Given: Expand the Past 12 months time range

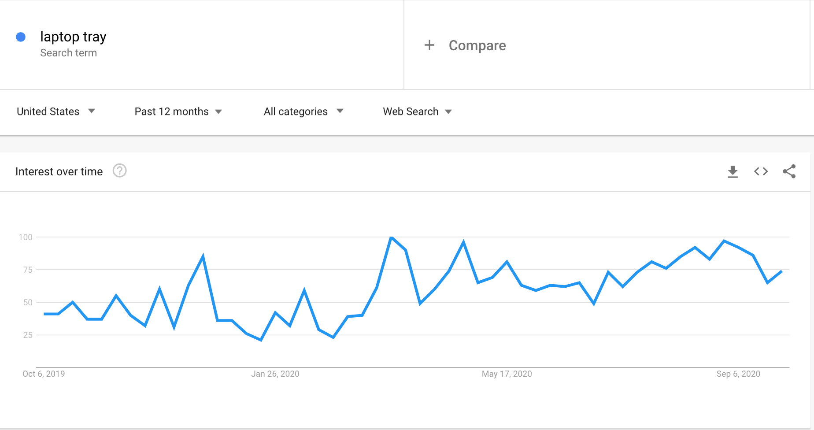Looking at the screenshot, I should coord(178,111).
